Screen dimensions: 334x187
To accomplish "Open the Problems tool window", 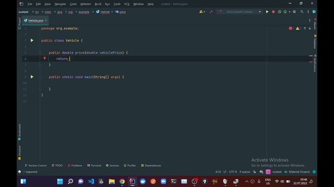I will coord(75,165).
